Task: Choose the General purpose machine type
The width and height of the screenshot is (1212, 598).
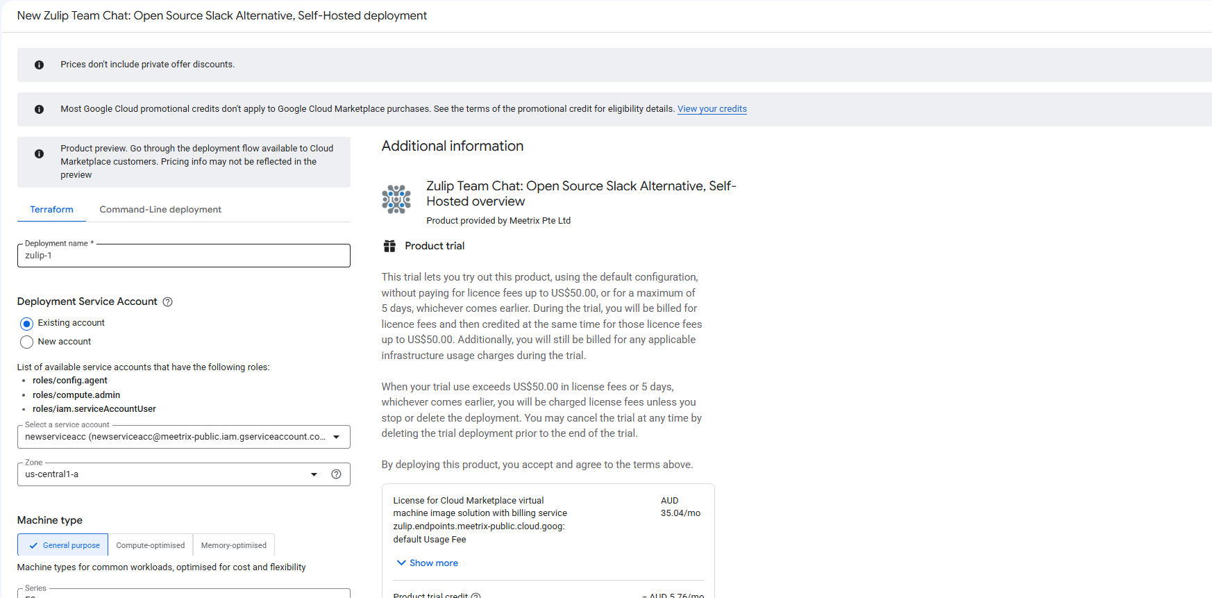Action: click(x=63, y=545)
